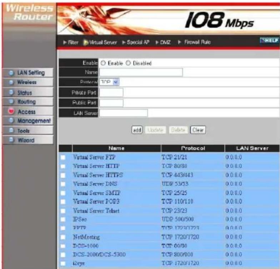Click into the LAN Server field
Screen dimensions: 280x269
click(124, 113)
